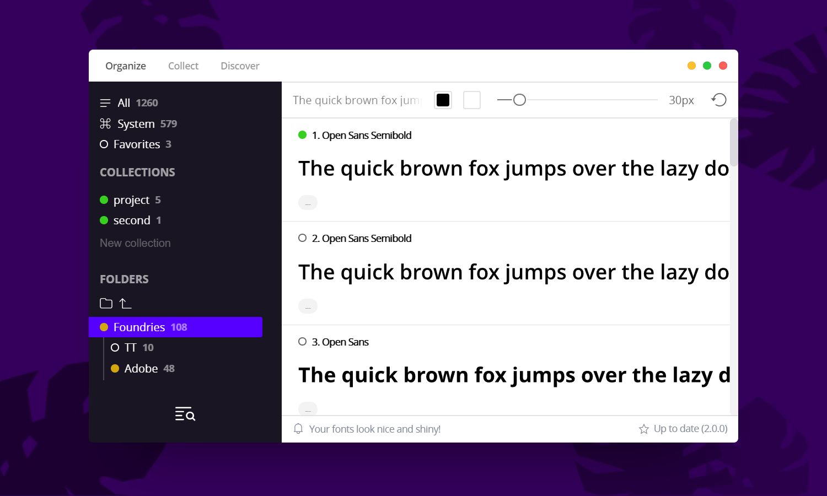This screenshot has width=827, height=496.
Task: Switch to the Collect tab
Action: (x=183, y=66)
